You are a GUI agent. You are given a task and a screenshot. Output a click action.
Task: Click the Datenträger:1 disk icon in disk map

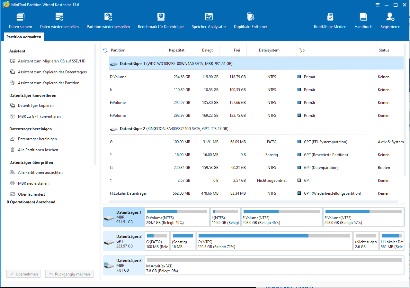[109, 218]
